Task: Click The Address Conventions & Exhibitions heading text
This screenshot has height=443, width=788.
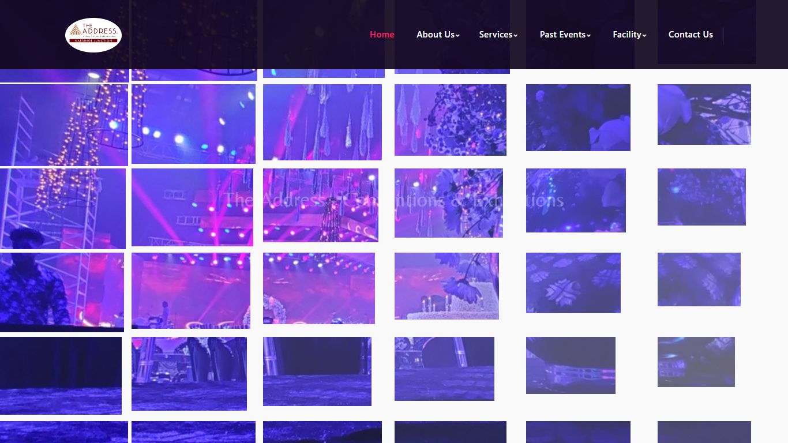Action: [x=393, y=200]
